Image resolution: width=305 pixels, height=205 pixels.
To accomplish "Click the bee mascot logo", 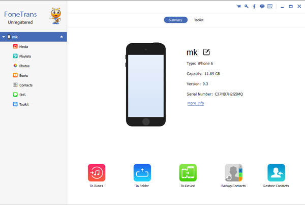I will [55, 16].
